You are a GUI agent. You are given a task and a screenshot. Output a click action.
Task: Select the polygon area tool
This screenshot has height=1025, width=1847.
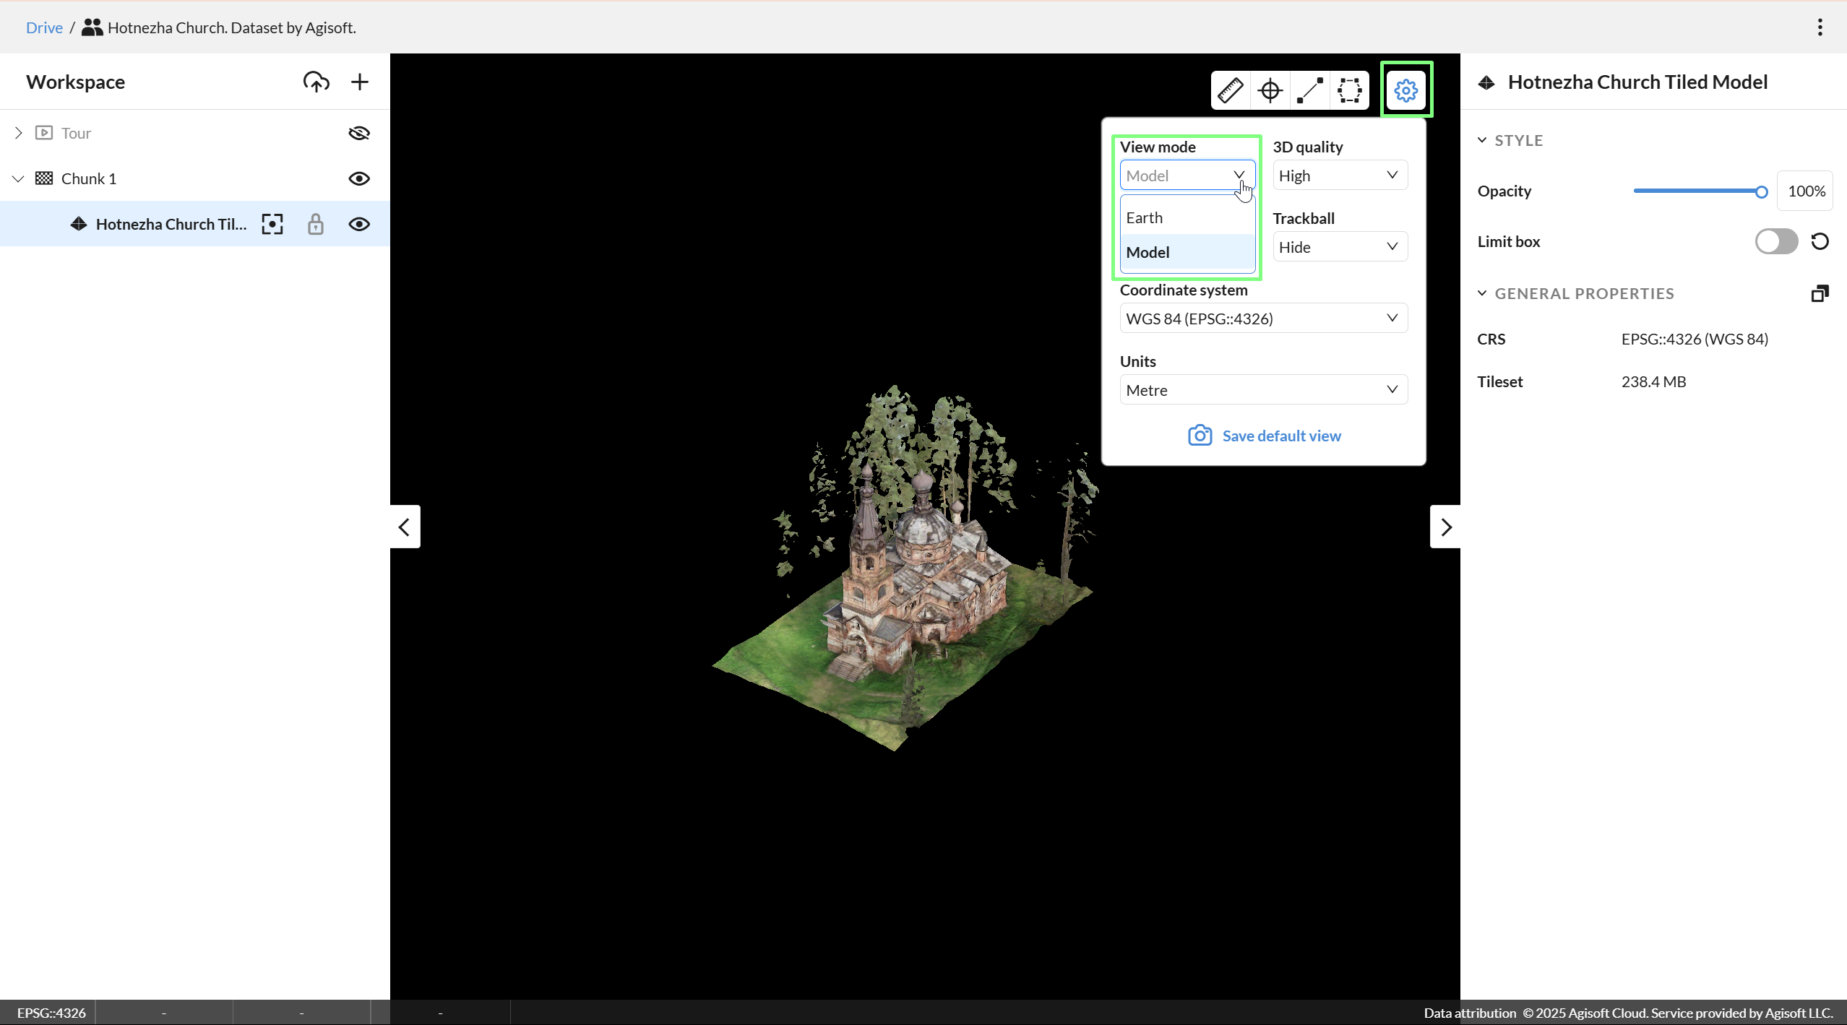1349,90
